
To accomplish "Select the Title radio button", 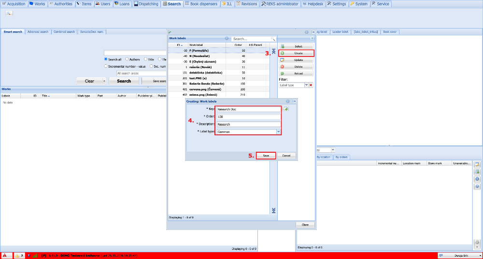I will pyautogui.click(x=146, y=59).
